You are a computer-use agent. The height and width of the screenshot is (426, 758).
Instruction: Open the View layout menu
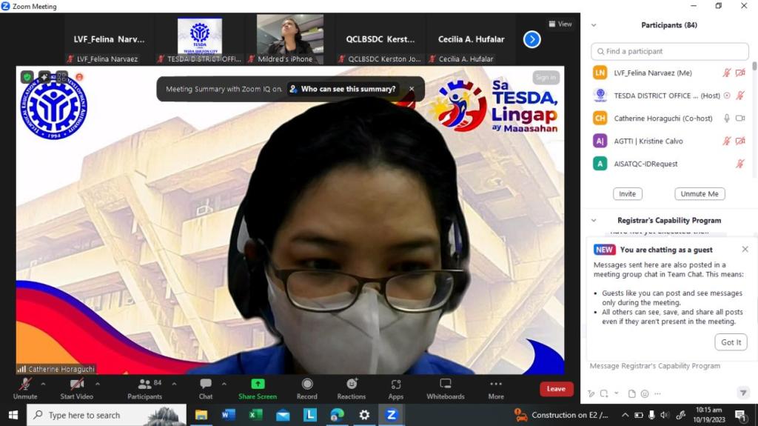pyautogui.click(x=560, y=24)
